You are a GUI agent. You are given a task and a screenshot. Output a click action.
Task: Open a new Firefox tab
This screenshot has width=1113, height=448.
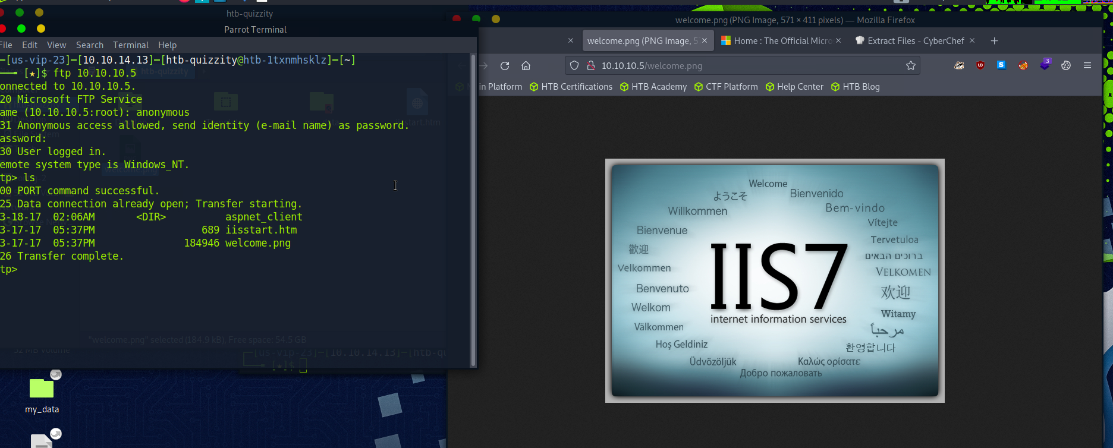coord(994,41)
